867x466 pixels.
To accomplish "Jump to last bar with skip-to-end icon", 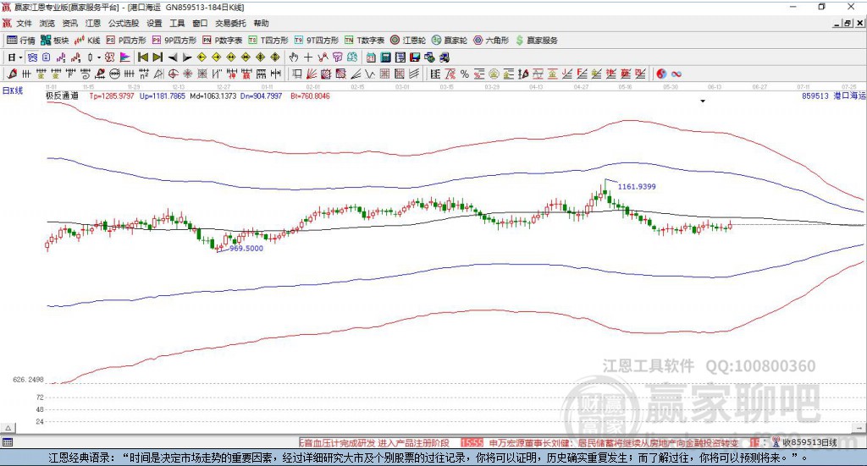I will (x=157, y=58).
